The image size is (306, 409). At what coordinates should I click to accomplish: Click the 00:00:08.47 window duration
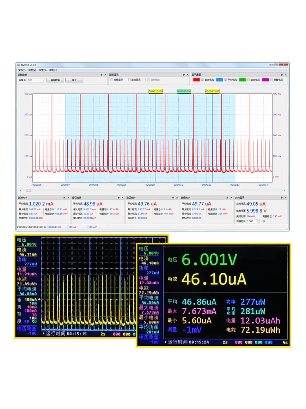(x=89, y=218)
